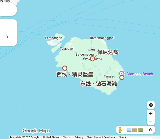Click the Map data ©2026 Google text

pos(25,137)
